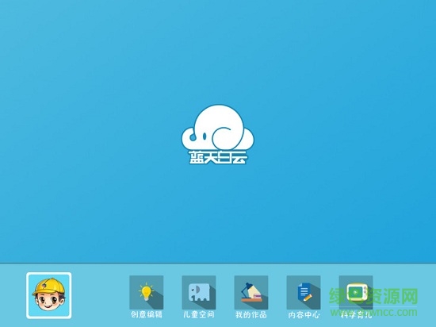This screenshot has width=436, height=327.
Task: Open the 儿童空间 elephant icon
Action: (199, 293)
